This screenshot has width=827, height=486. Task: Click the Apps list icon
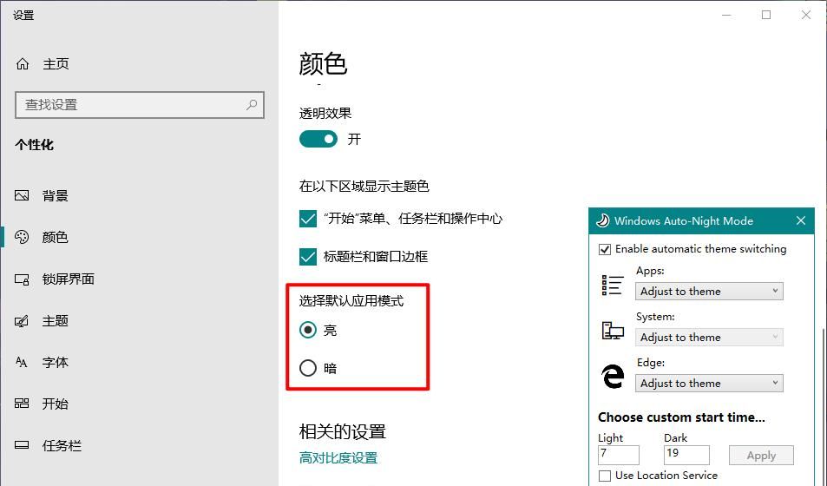(613, 285)
